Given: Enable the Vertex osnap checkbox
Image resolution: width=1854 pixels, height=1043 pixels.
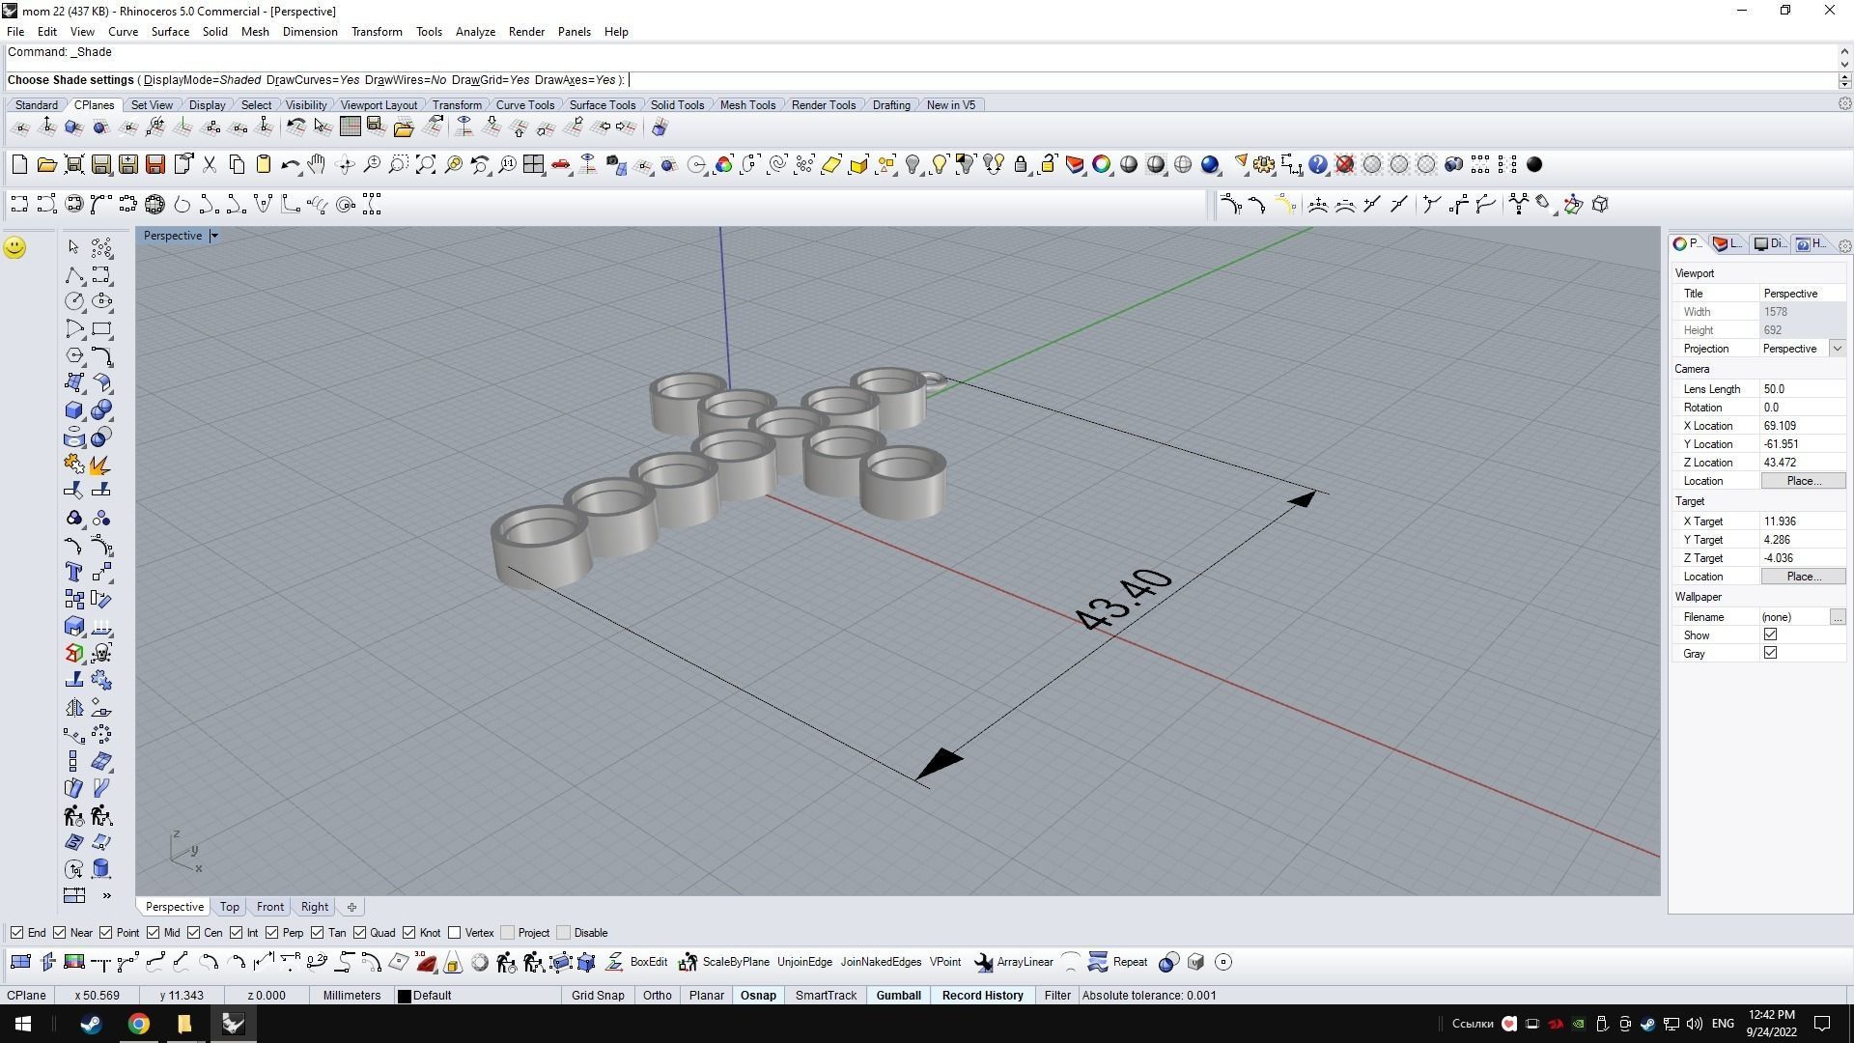Looking at the screenshot, I should (x=455, y=933).
